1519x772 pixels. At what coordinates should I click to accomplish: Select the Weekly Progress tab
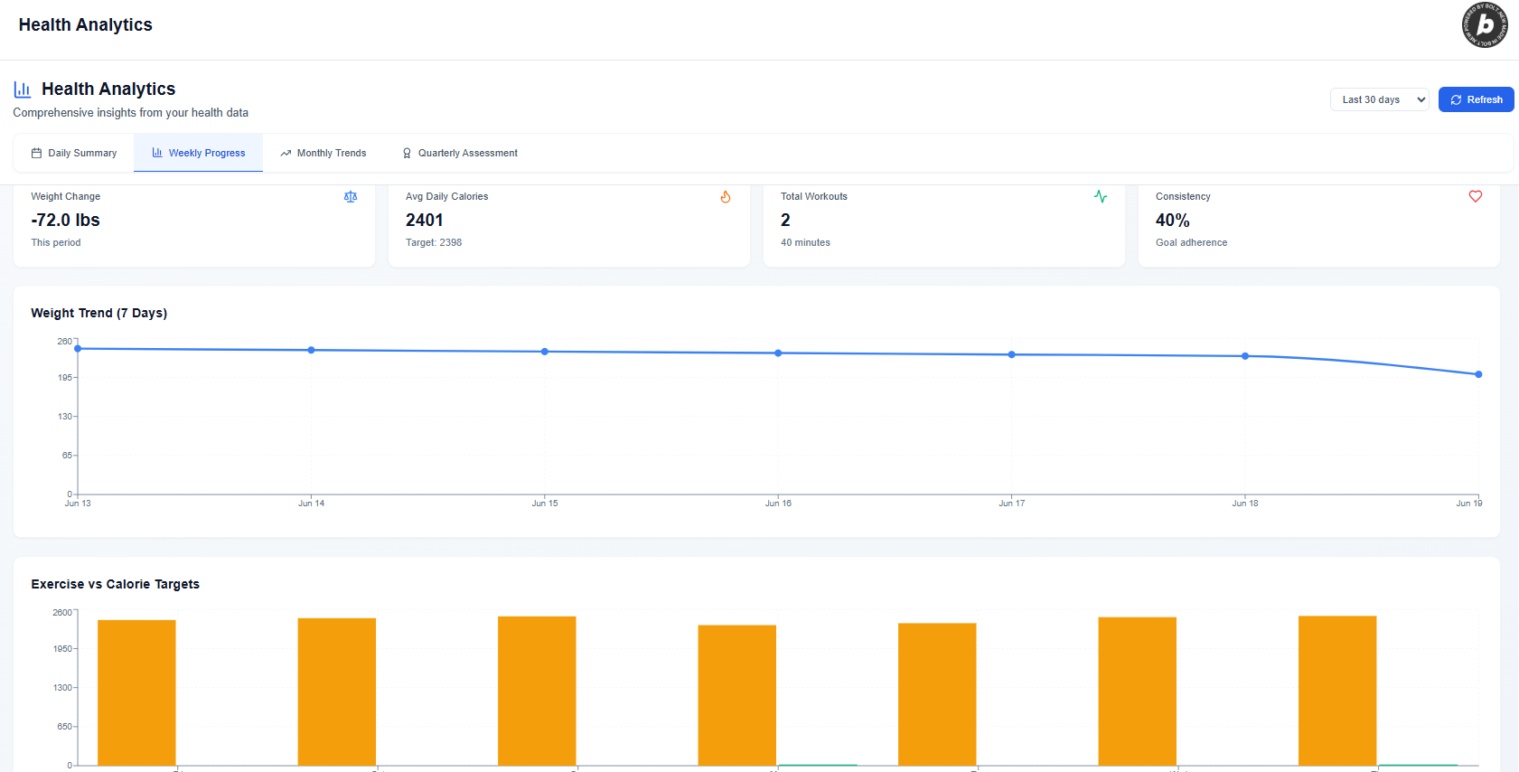point(198,153)
